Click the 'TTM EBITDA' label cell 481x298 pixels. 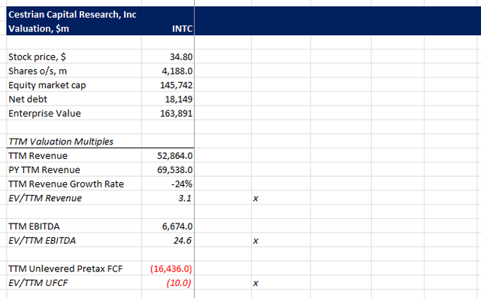pyautogui.click(x=34, y=227)
